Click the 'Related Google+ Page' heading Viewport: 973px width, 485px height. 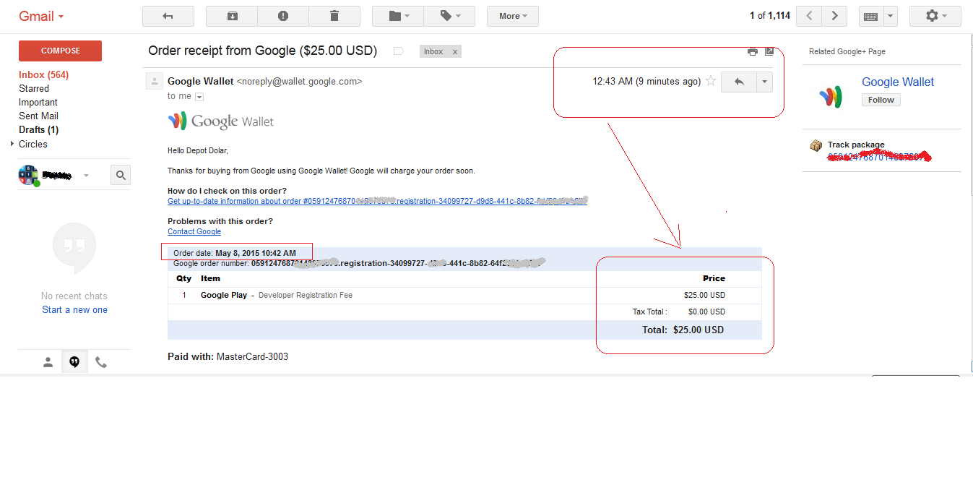click(847, 51)
